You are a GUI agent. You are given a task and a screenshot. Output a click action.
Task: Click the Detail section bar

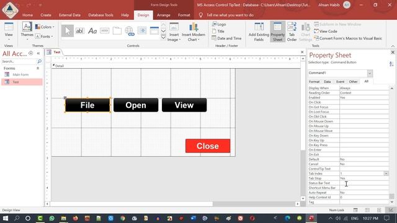(x=176, y=66)
